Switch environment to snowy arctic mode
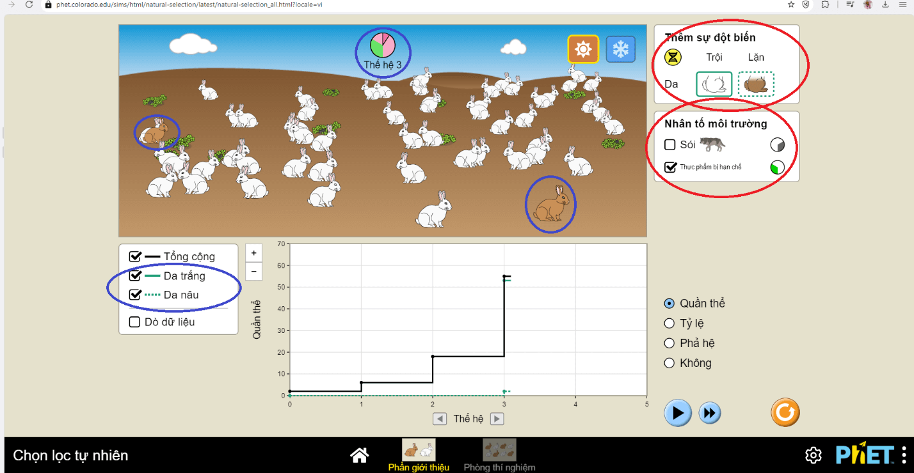This screenshot has width=914, height=473. [620, 49]
